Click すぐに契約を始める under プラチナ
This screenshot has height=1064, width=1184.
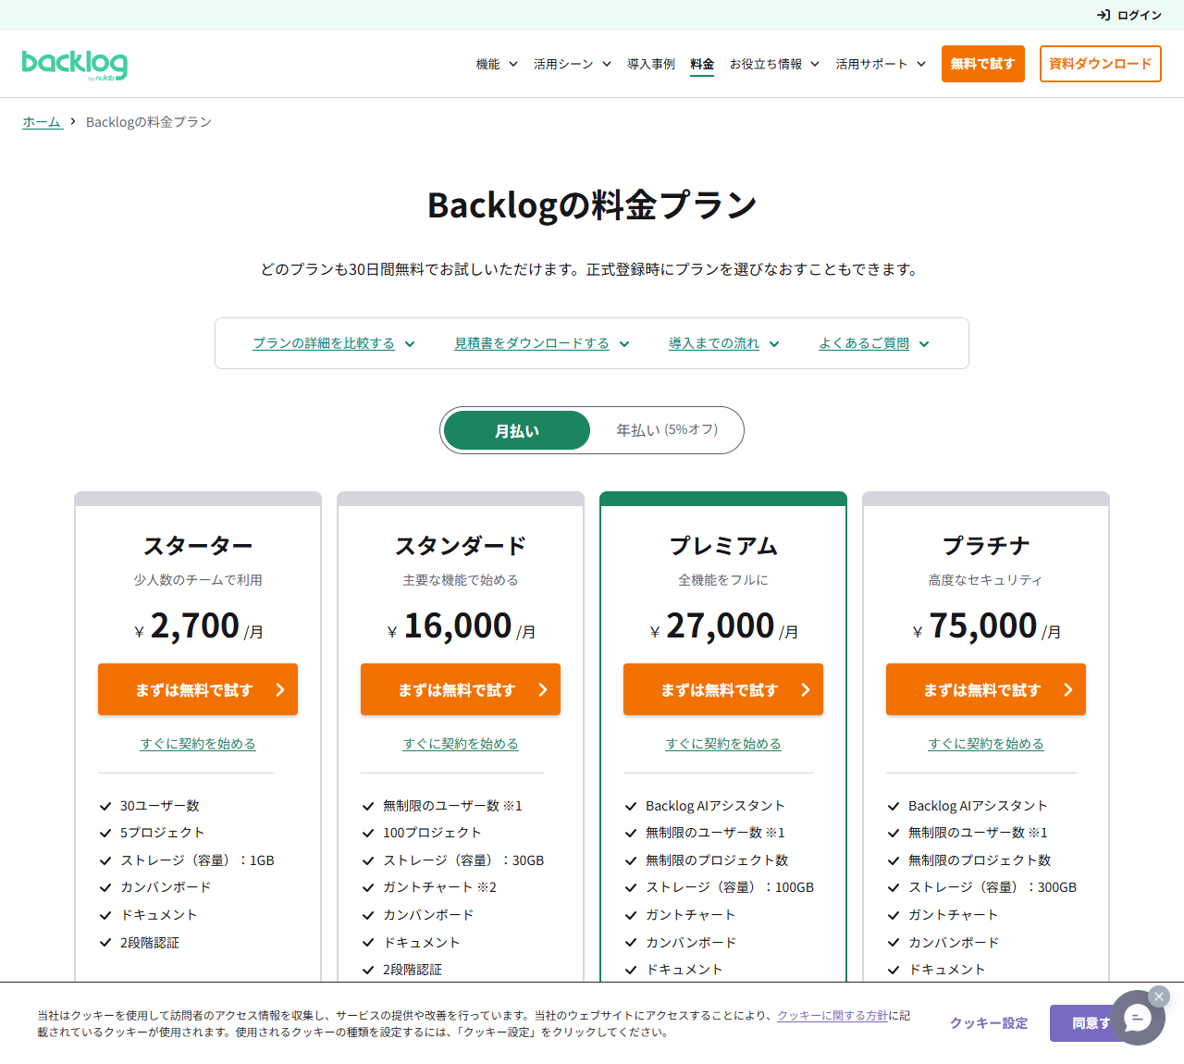[986, 744]
